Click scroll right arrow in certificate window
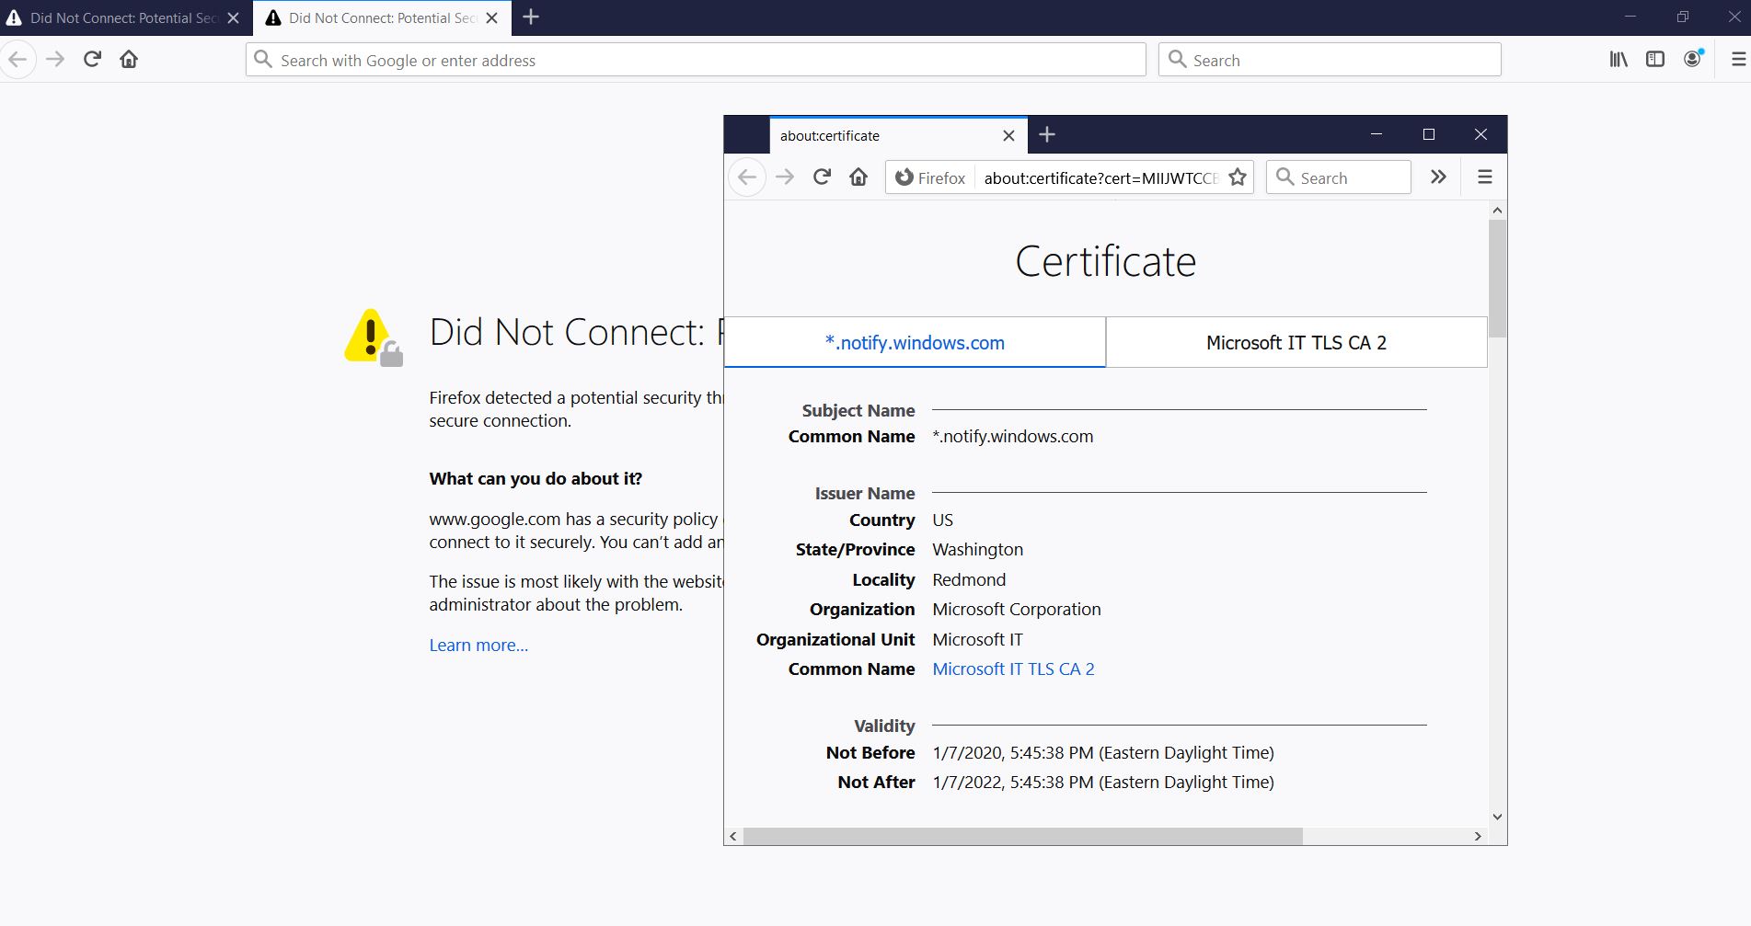 click(1478, 836)
